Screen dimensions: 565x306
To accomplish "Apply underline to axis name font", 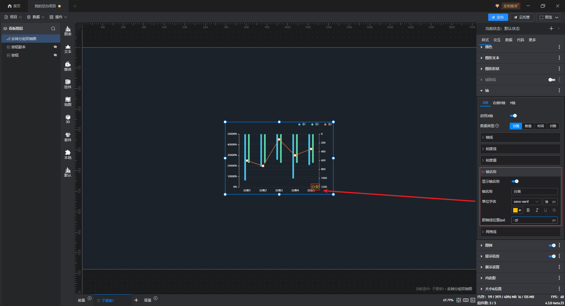I will (x=546, y=210).
